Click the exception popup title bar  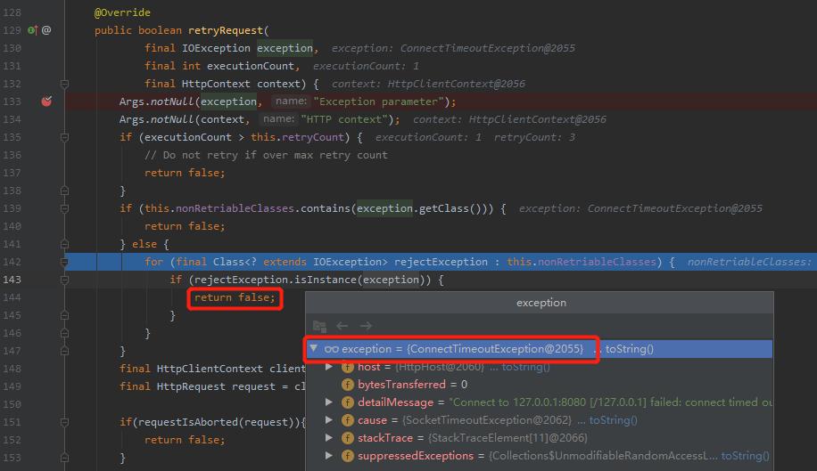[540, 303]
